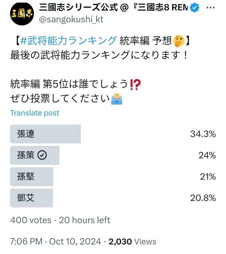This screenshot has height=254, width=226.
Task: Click the ballot box emoji
Action: click(x=116, y=99)
